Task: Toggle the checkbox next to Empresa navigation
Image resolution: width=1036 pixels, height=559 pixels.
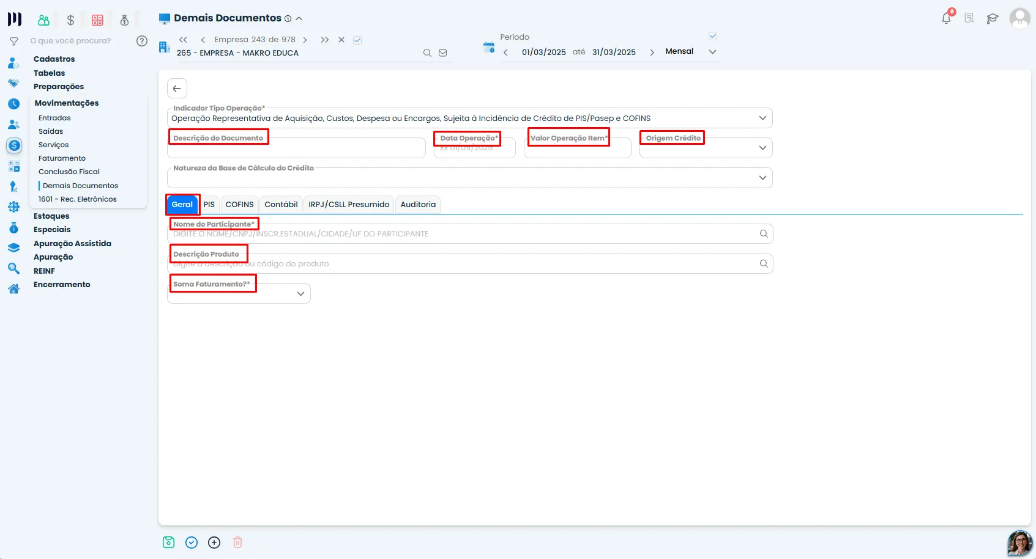Action: 357,40
